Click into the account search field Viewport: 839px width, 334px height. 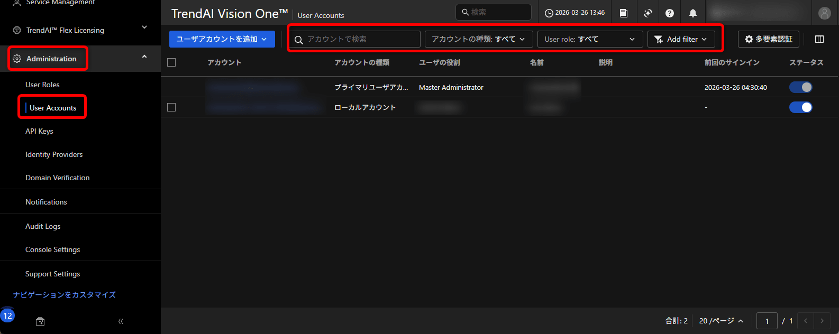click(x=355, y=39)
